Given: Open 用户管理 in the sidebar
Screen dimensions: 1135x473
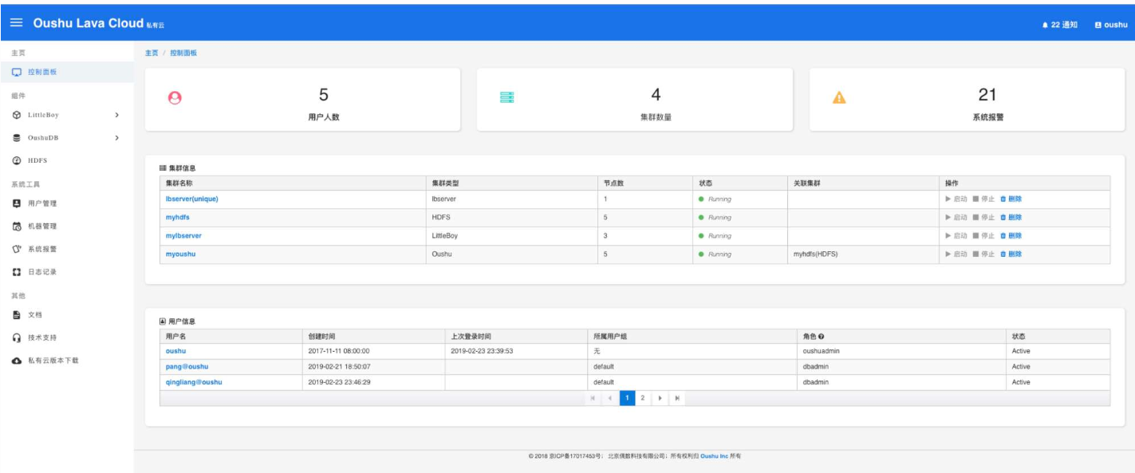Looking at the screenshot, I should (x=41, y=203).
